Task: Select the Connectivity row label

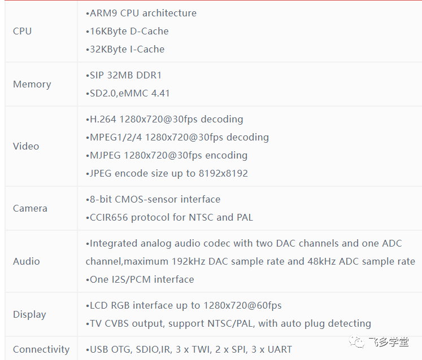Action: 41,349
